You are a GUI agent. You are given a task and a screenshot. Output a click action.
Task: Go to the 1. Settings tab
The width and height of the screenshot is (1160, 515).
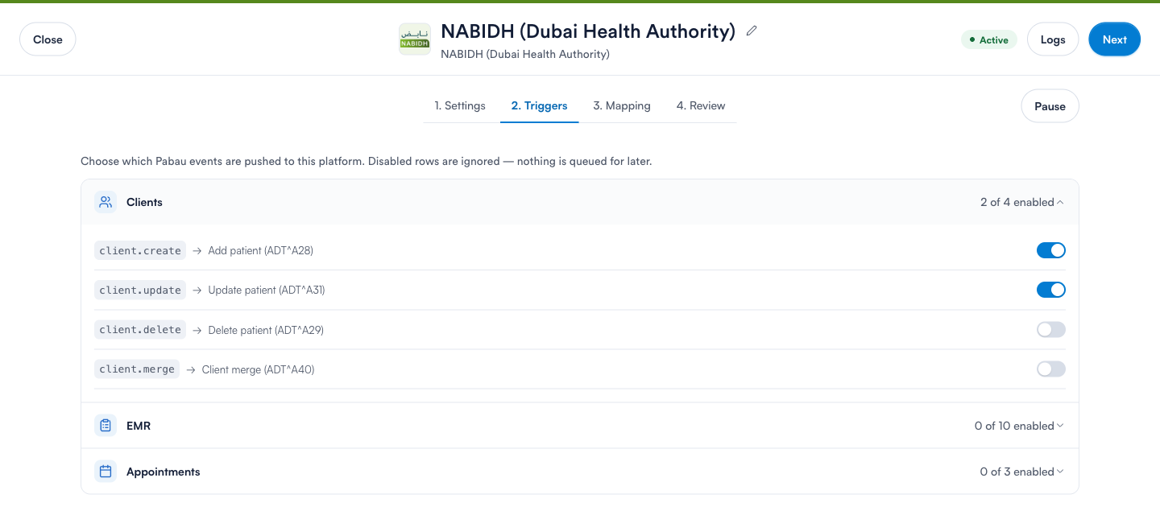pos(460,105)
